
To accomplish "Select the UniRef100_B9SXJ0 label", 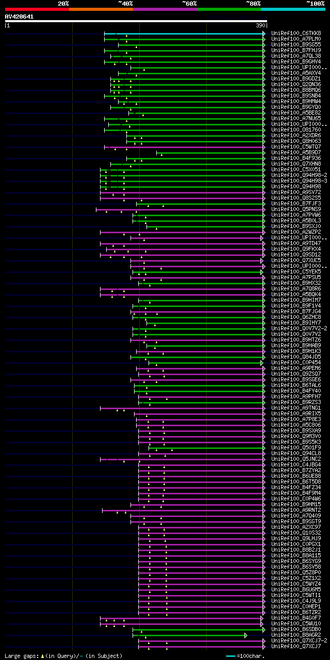I will [x=295, y=226].
